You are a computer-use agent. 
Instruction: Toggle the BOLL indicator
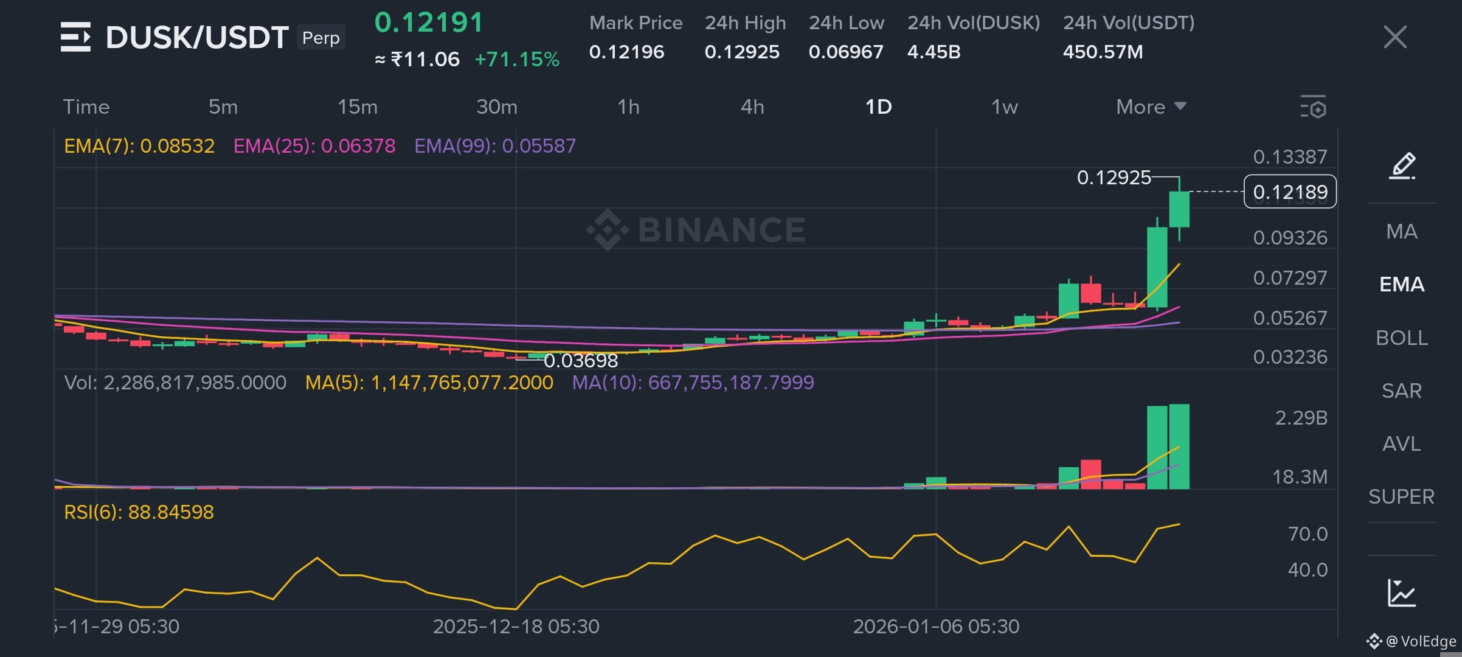point(1402,338)
